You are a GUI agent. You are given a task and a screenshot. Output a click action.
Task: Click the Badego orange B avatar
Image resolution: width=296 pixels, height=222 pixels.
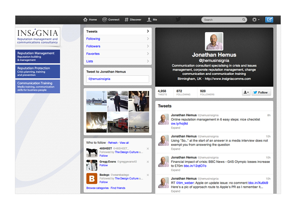[x=92, y=178]
